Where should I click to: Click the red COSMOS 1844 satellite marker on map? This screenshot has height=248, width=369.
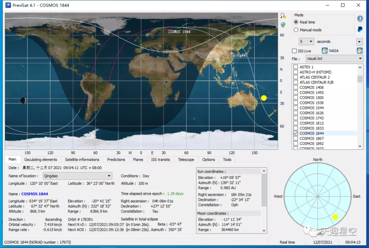pyautogui.click(x=167, y=30)
